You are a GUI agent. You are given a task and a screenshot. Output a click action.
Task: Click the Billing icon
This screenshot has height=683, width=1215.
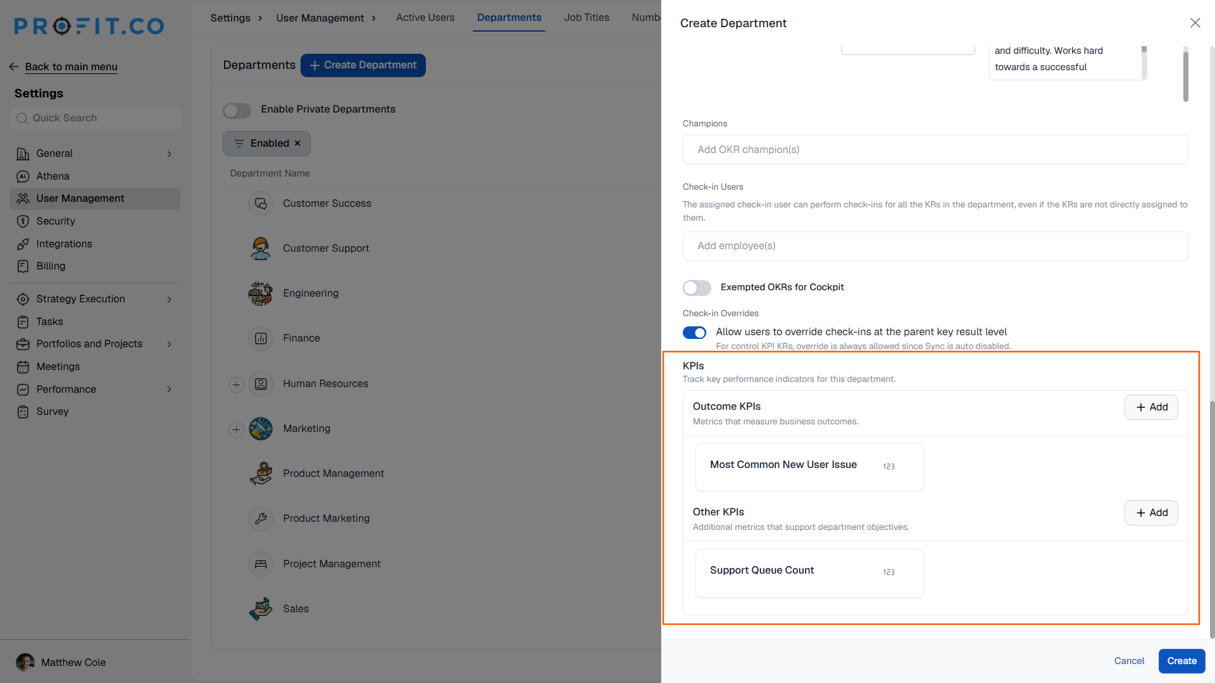[23, 266]
